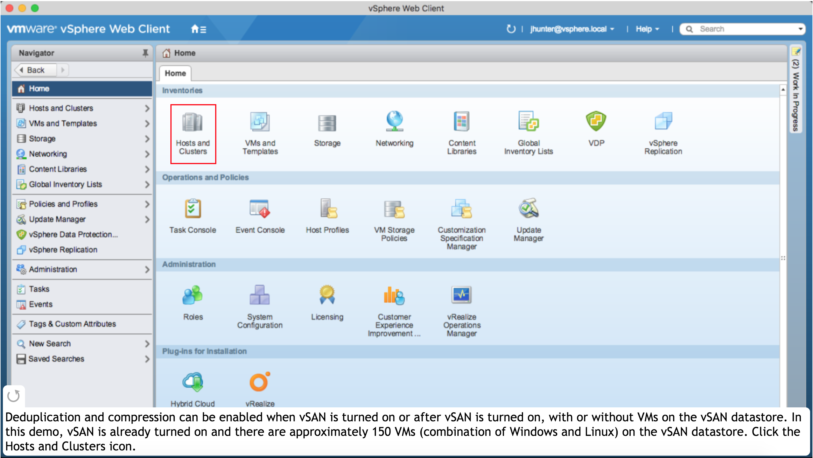This screenshot has height=458, width=813.
Task: Open the home menu icon in header
Action: [x=199, y=29]
